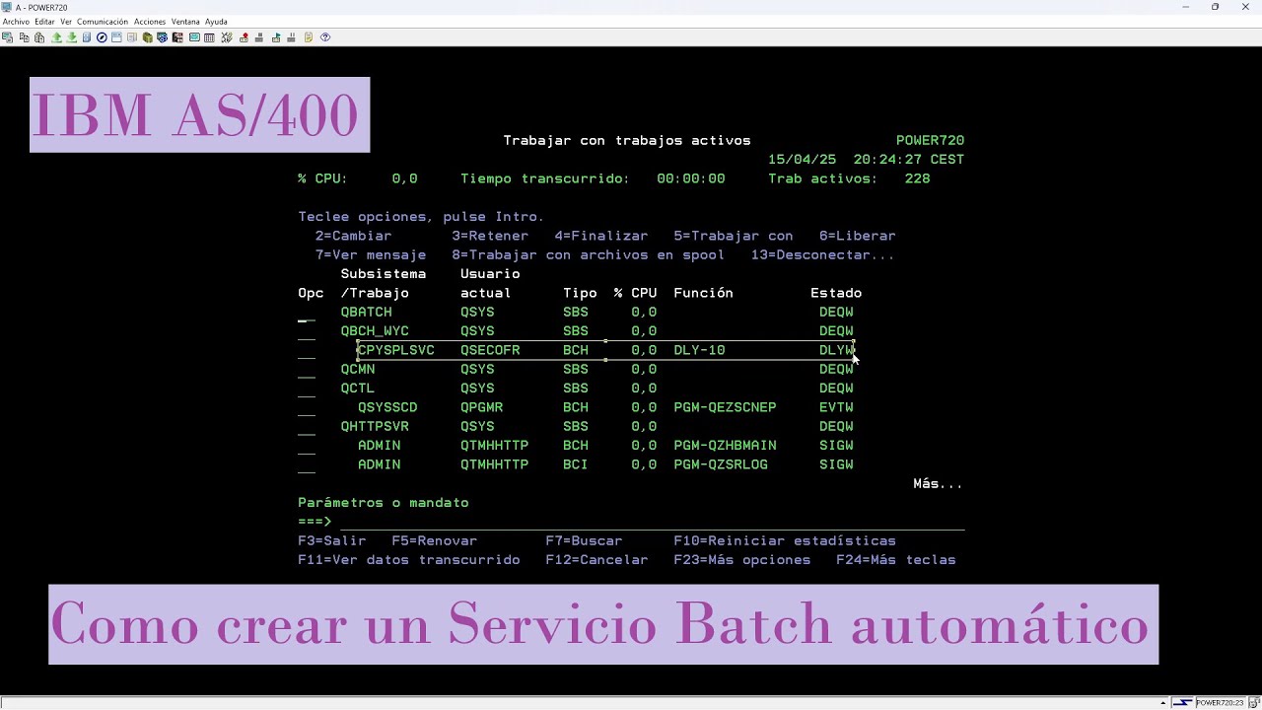Click the keyboard remap tools icon
Viewport: 1262px width, 710px height.
[x=227, y=37]
